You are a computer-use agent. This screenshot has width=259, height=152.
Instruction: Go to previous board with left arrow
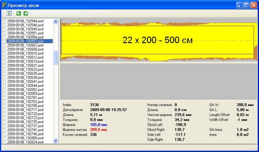(18, 13)
